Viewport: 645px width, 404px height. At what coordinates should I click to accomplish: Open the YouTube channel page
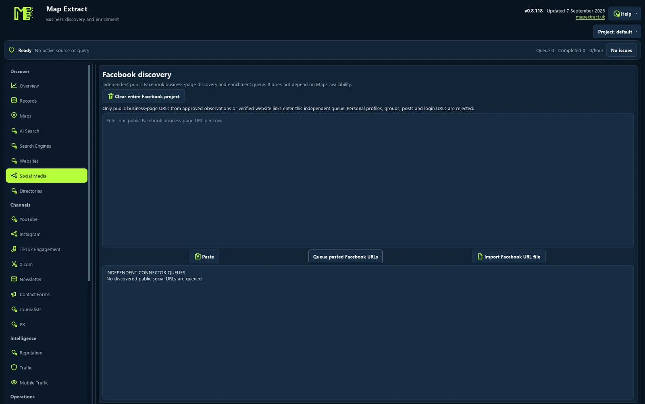[x=46, y=219]
